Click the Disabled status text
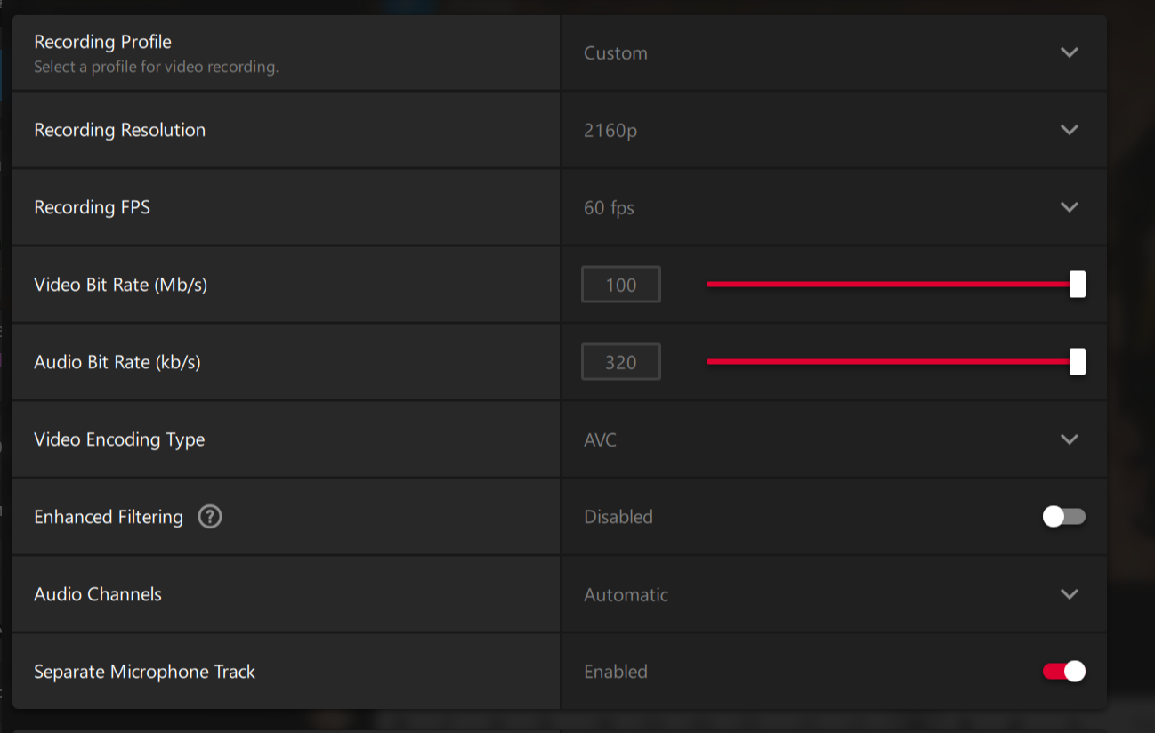 [618, 517]
